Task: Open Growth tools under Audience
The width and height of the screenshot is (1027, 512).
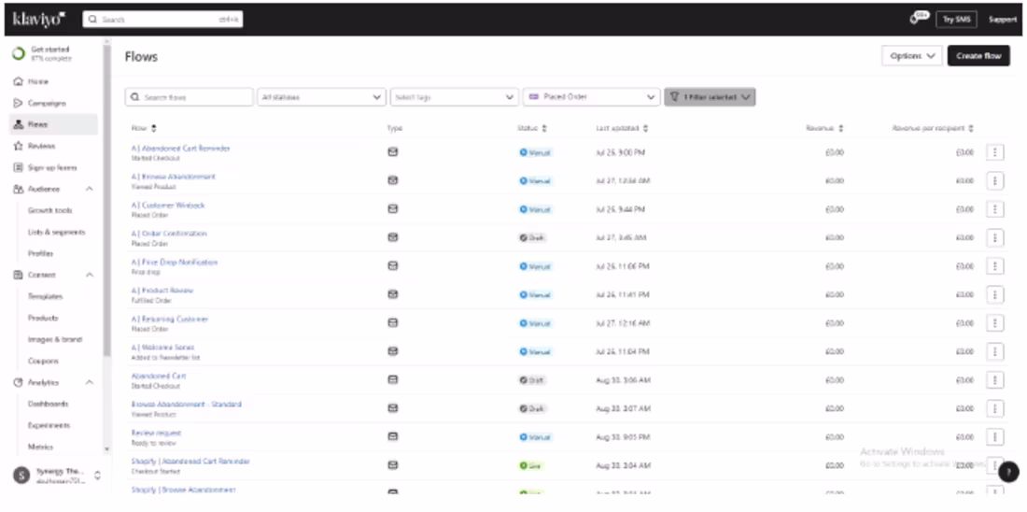Action: (49, 210)
